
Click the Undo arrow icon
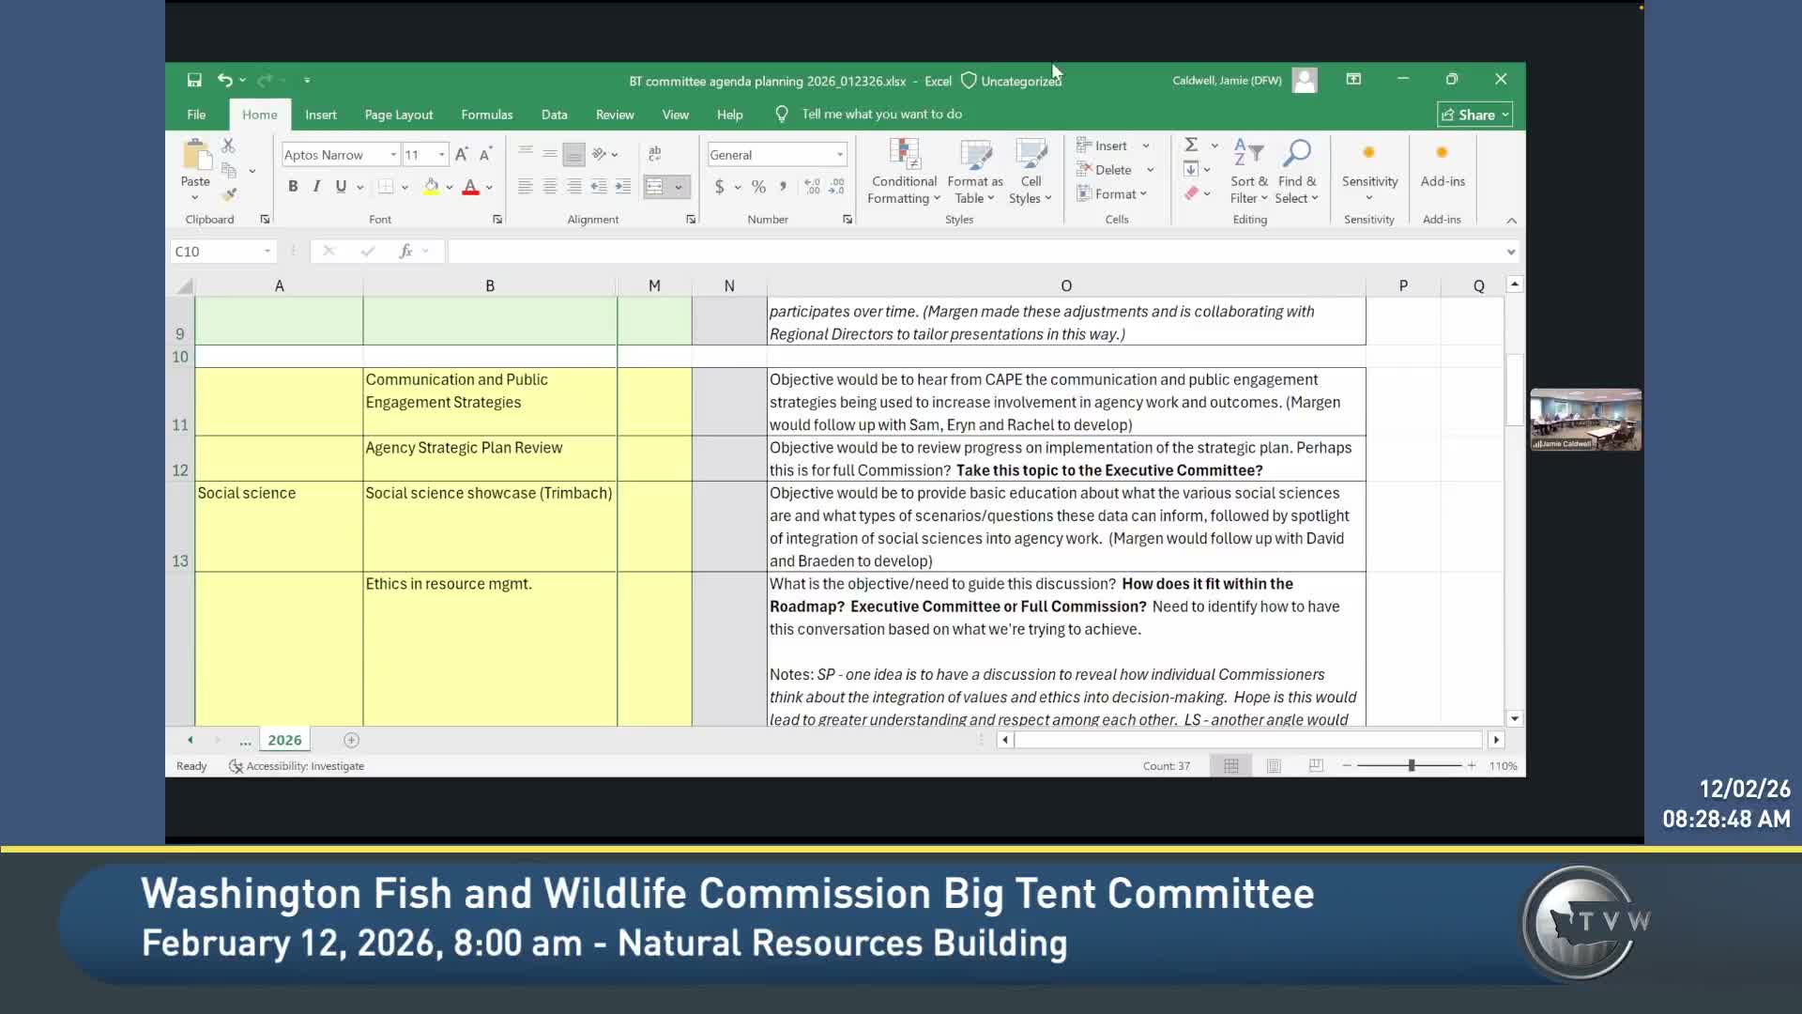pyautogui.click(x=224, y=80)
